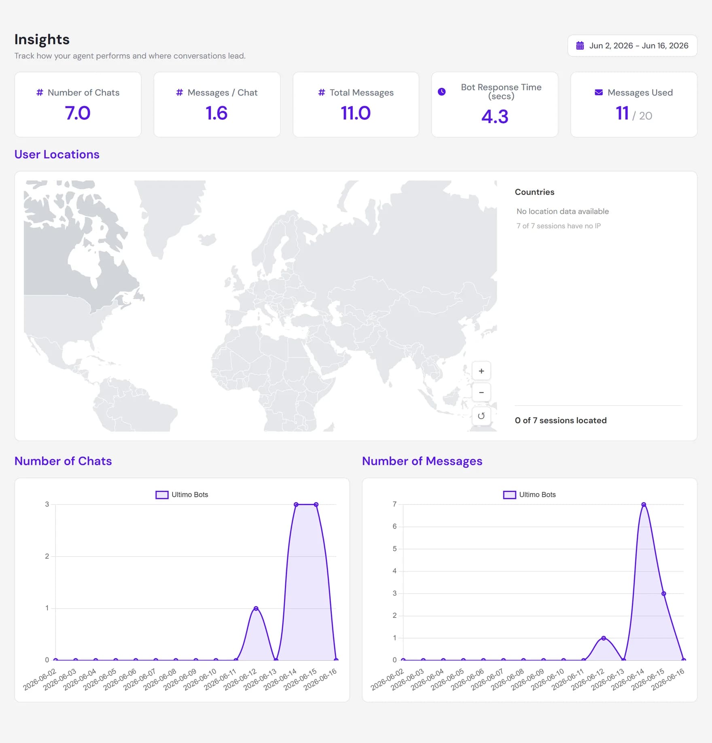Click the User Locations heading
This screenshot has width=712, height=743.
click(x=57, y=154)
